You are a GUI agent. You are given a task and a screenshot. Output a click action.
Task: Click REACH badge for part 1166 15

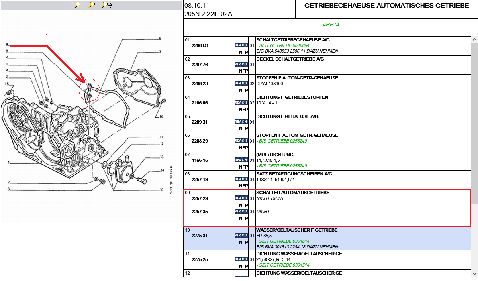click(x=241, y=160)
